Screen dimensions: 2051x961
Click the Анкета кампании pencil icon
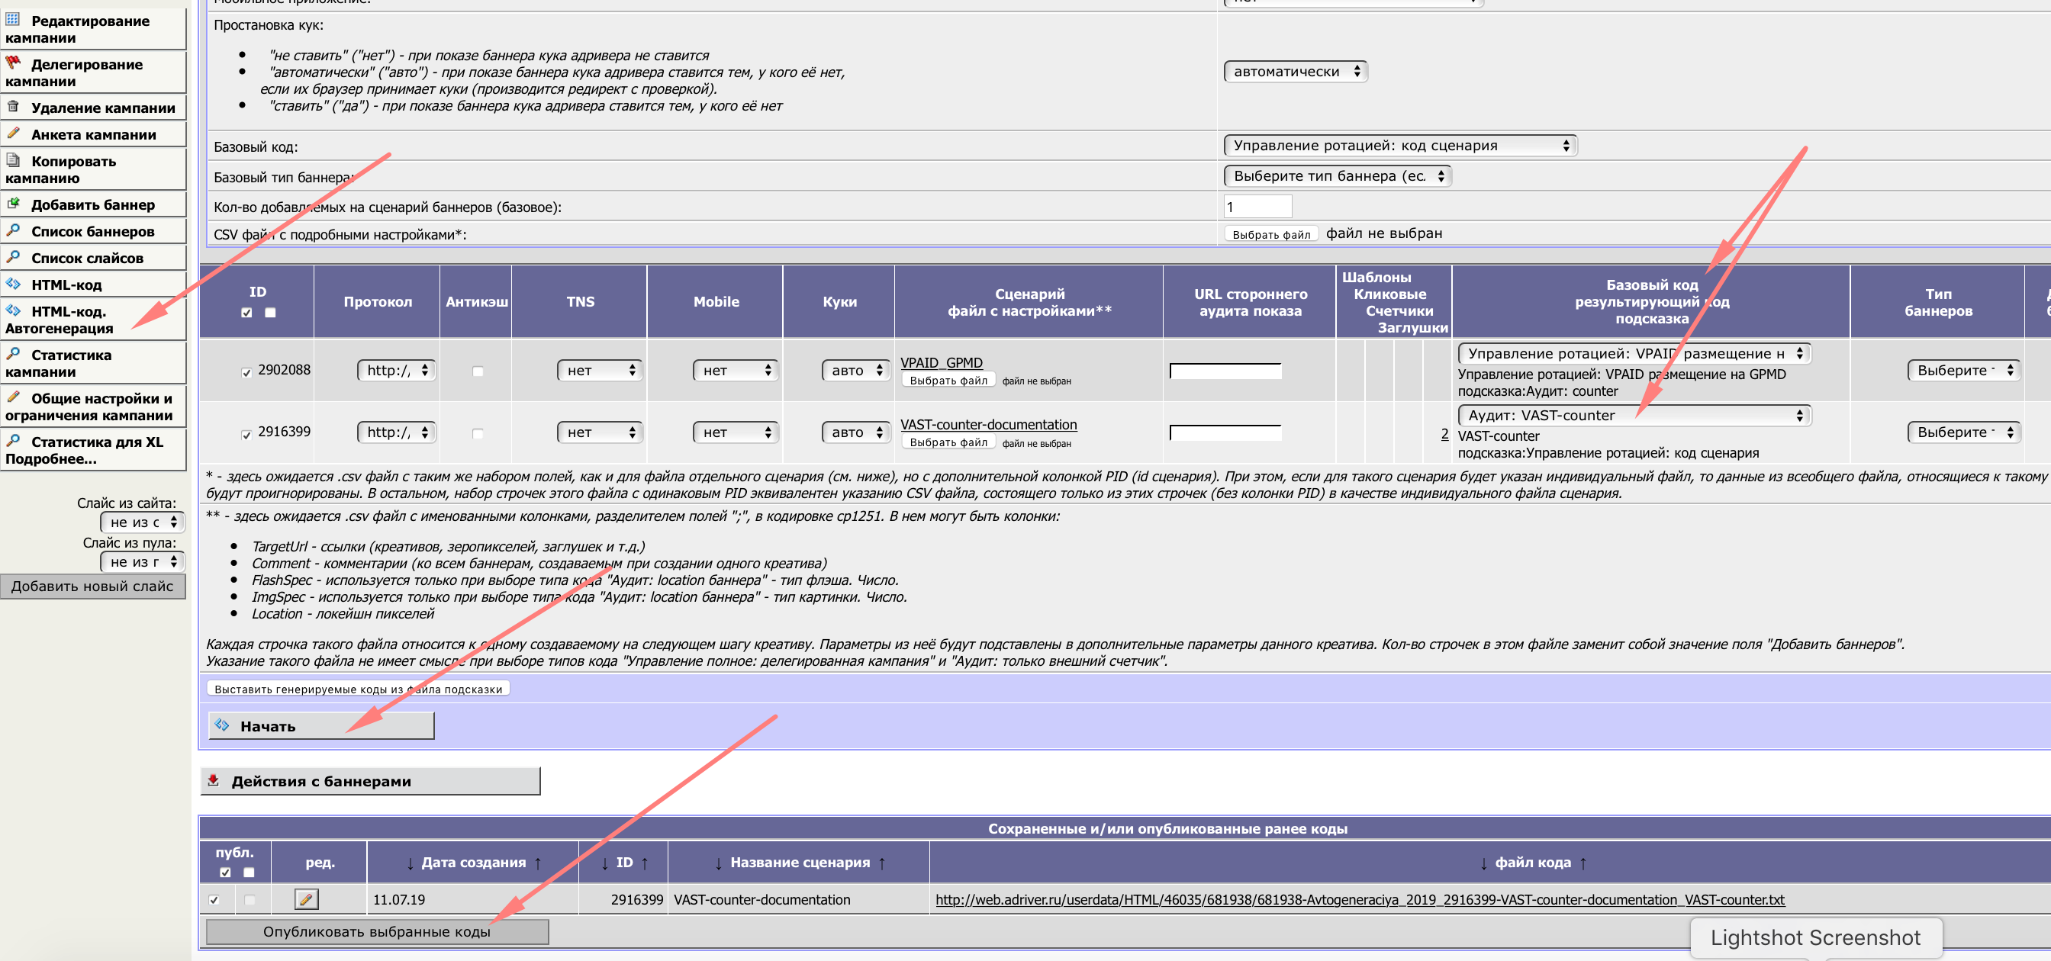[13, 133]
